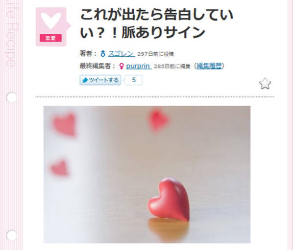This screenshot has width=294, height=250.
Task: Open author スゴレン profile link
Action: coord(122,54)
